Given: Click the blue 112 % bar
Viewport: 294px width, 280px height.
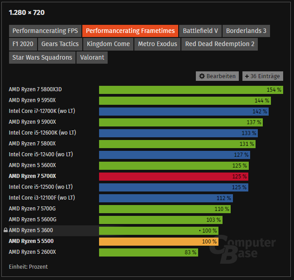Looking at the screenshot, I should coord(166,198).
